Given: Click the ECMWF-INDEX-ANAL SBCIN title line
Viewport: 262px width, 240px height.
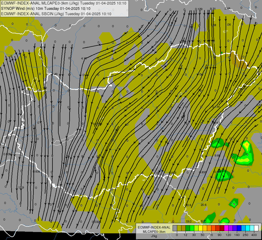Looking at the screenshot, I should coord(56,14).
